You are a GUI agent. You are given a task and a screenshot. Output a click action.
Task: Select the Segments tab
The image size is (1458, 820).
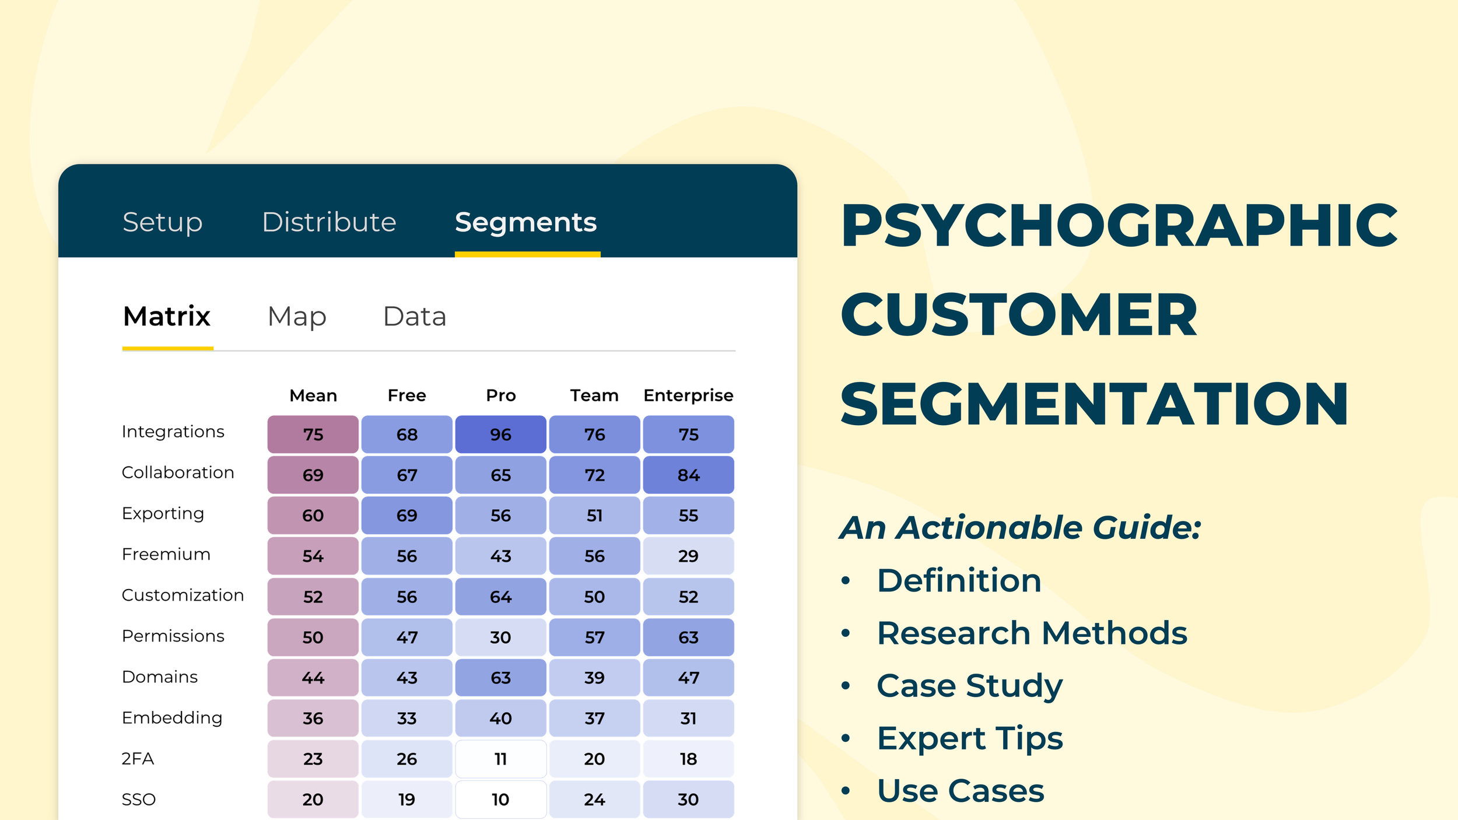point(526,222)
